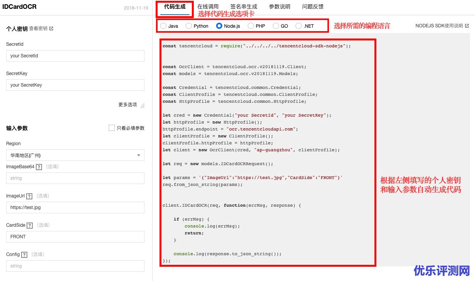
Task: Click the 'let params' code line
Action: tap(253, 177)
